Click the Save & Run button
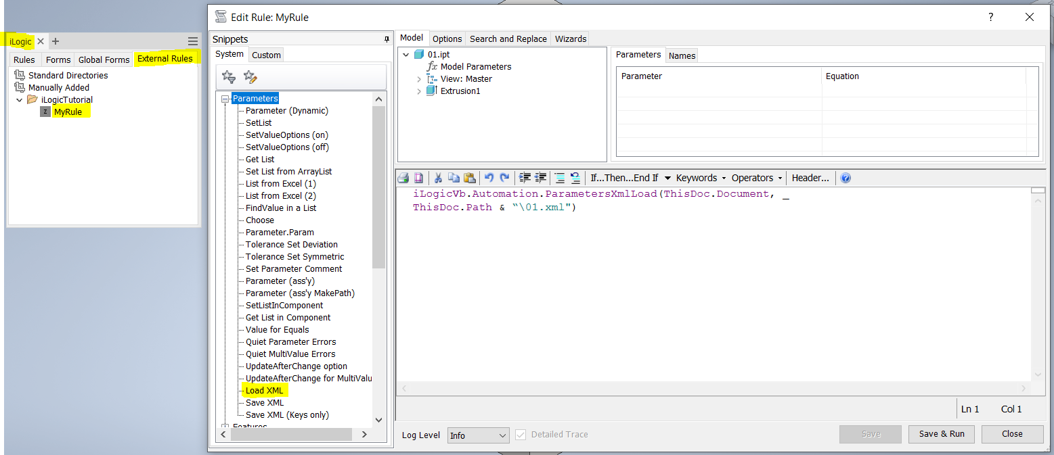 click(x=941, y=434)
